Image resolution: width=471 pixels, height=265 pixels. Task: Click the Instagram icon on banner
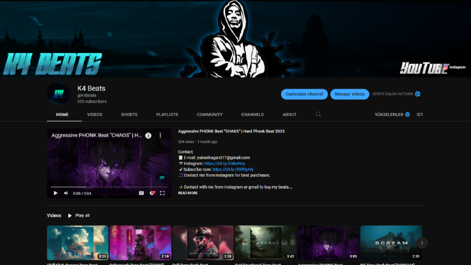tap(445, 67)
